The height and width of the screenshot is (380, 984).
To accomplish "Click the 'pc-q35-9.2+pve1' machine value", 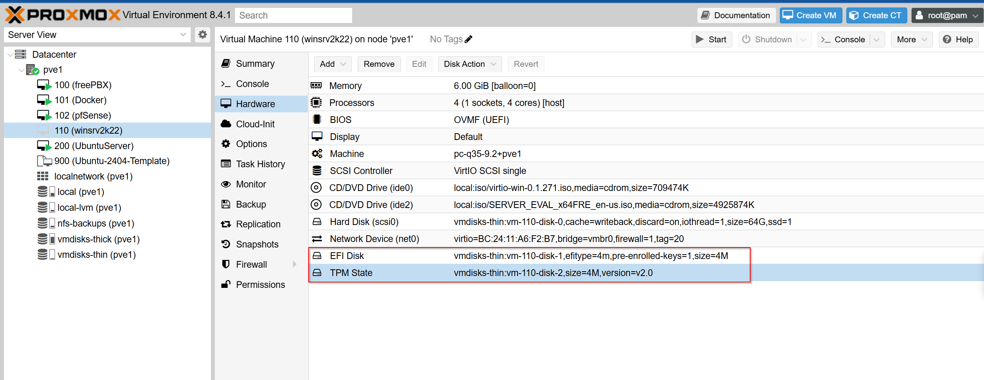I will coord(487,154).
